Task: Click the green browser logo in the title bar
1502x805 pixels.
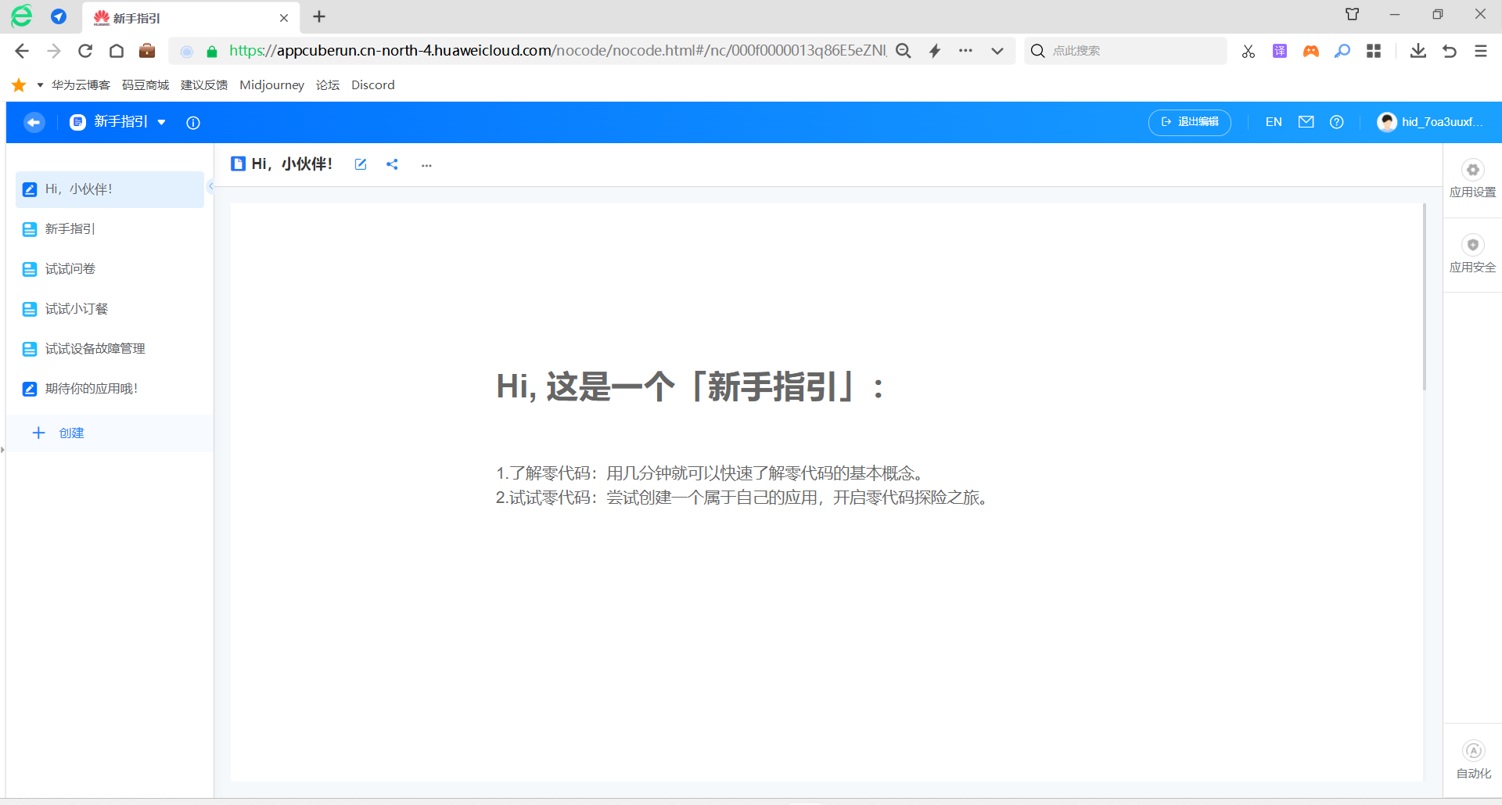Action: (x=22, y=16)
